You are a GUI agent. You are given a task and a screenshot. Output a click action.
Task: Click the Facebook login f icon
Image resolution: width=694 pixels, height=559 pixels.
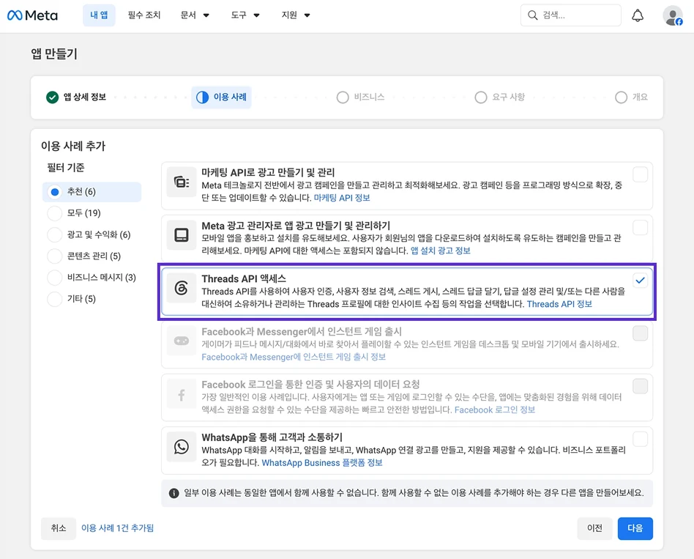tap(182, 394)
